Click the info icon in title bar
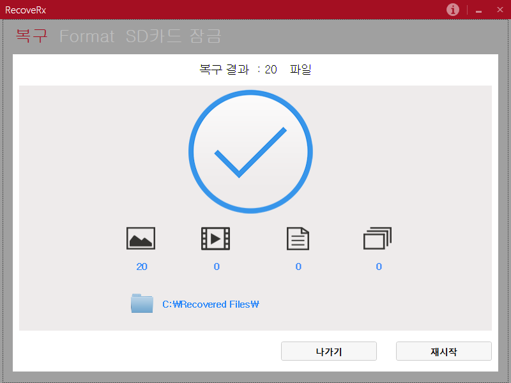511x383 pixels. (x=453, y=10)
